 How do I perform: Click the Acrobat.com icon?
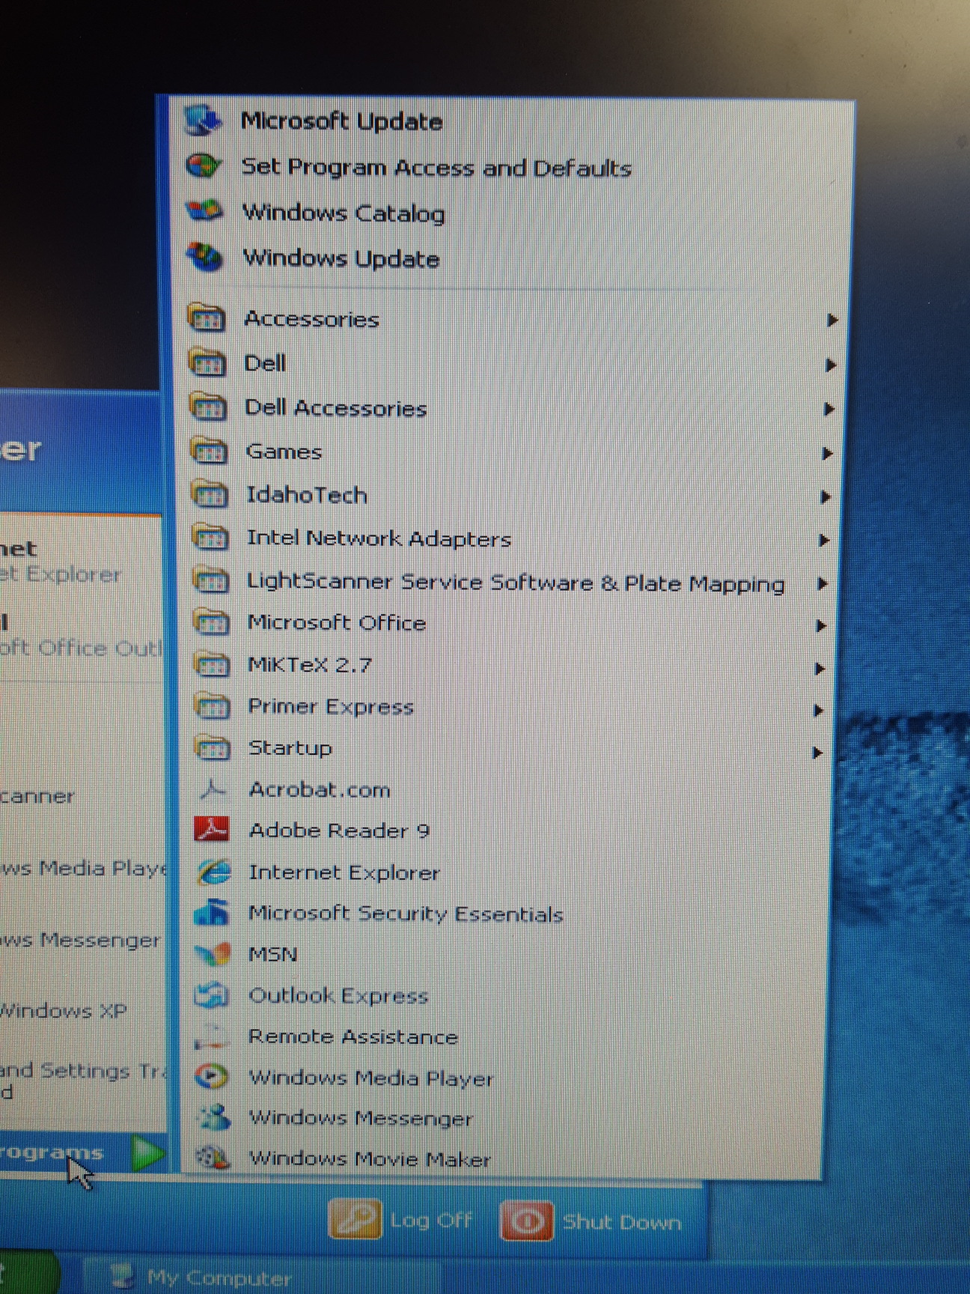pos(213,789)
